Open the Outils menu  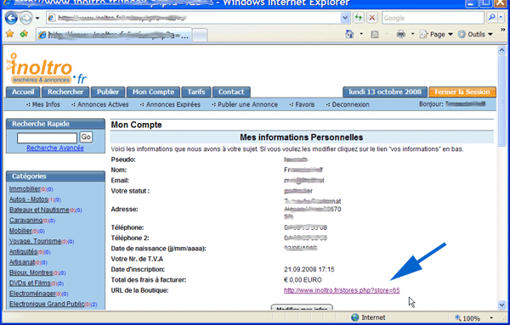pyautogui.click(x=475, y=34)
